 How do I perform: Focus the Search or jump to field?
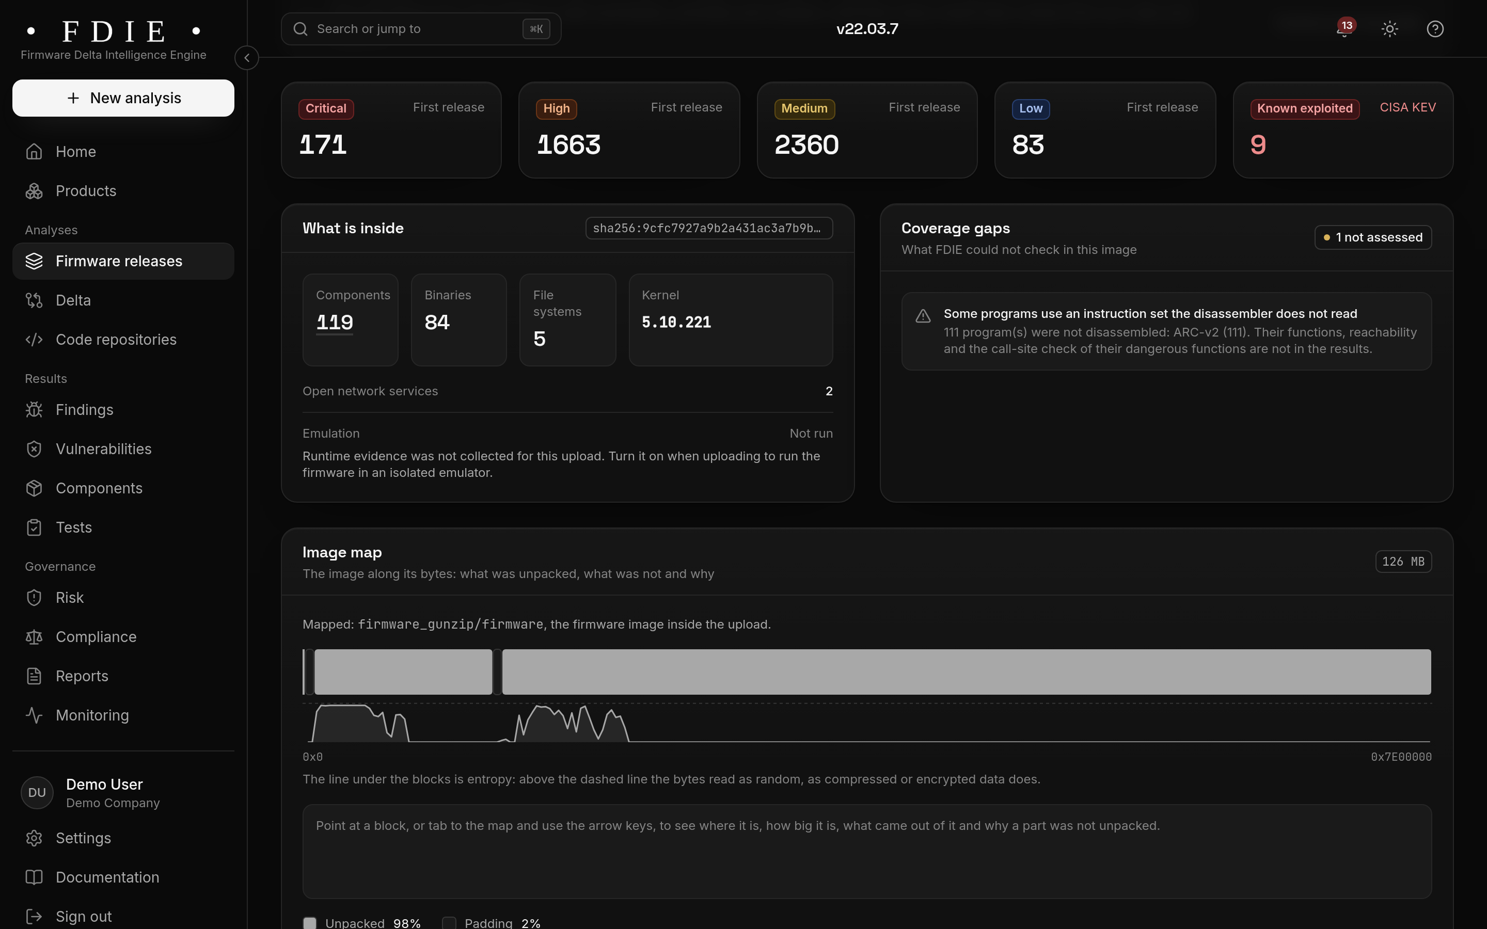[x=421, y=29]
